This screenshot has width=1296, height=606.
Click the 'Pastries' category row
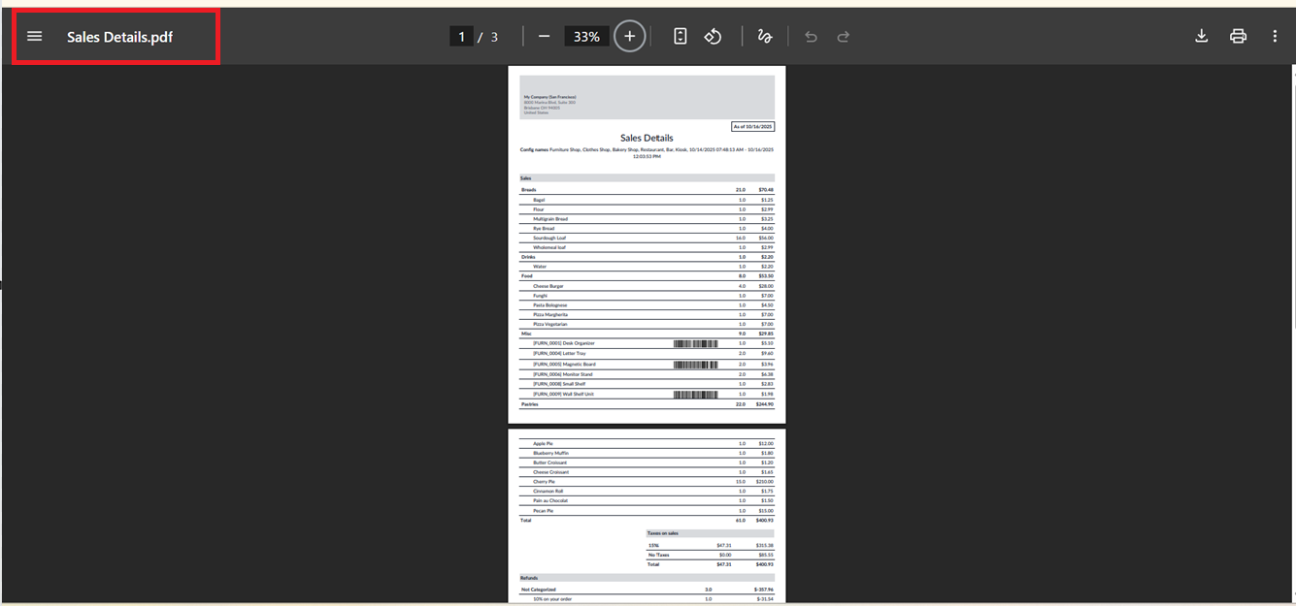(x=647, y=404)
